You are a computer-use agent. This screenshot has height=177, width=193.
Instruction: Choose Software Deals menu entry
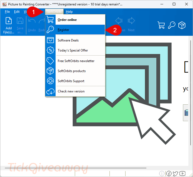pos(75,40)
